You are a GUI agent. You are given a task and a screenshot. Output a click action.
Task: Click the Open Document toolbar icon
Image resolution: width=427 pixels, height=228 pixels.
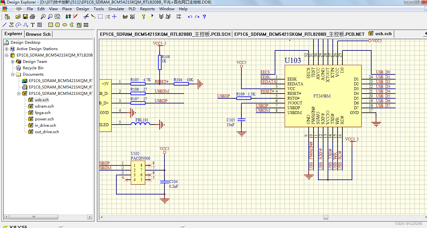click(x=18, y=16)
